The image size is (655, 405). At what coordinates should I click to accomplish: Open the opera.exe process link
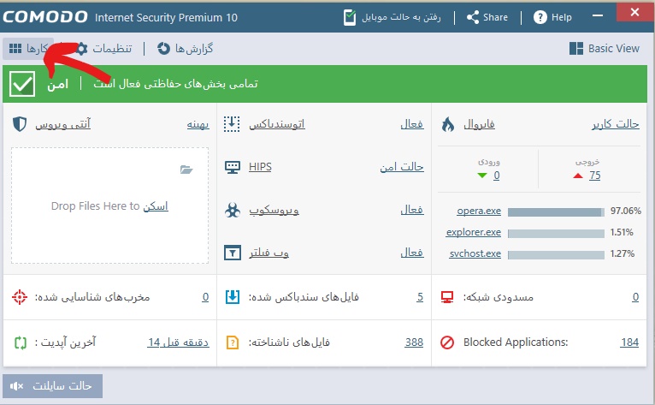tap(479, 211)
